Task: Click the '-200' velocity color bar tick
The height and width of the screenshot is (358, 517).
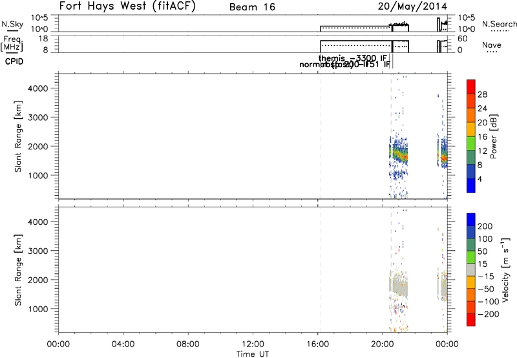Action: 489,314
